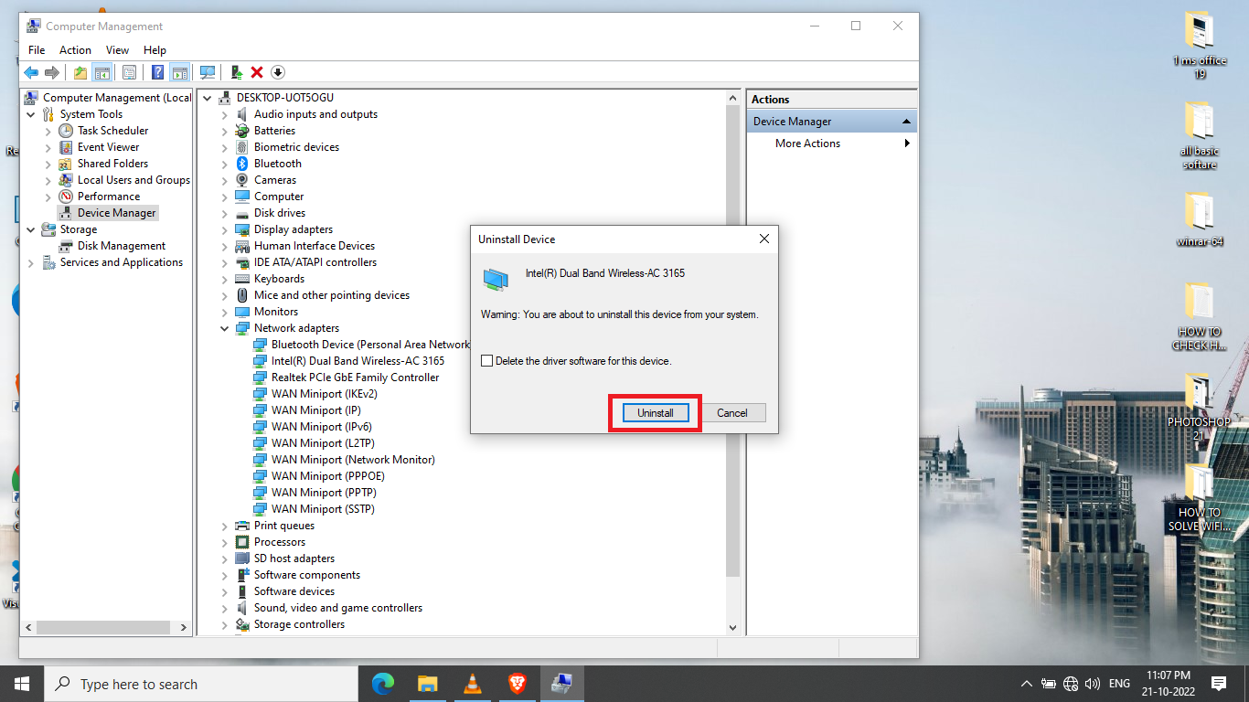Open Microsoft Edge from taskbar
The height and width of the screenshot is (702, 1249).
tap(383, 684)
